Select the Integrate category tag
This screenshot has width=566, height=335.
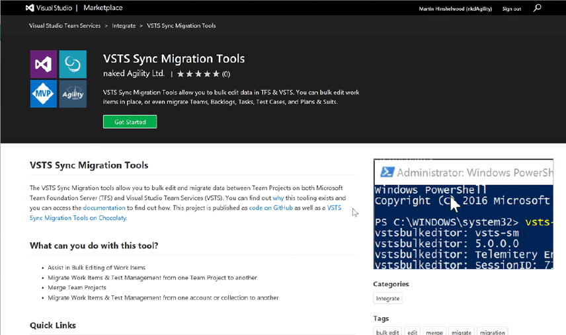[x=387, y=298]
